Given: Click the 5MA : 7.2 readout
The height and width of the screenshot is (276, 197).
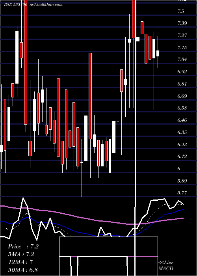Looking at the screenshot, I should point(21,254).
